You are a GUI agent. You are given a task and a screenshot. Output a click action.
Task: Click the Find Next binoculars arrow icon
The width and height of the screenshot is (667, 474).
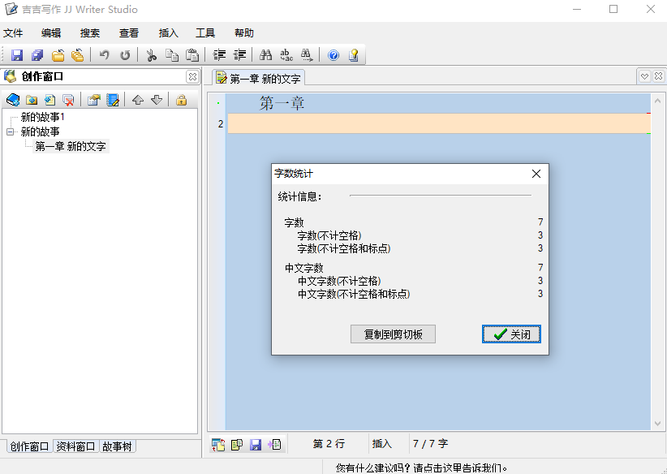pyautogui.click(x=307, y=55)
